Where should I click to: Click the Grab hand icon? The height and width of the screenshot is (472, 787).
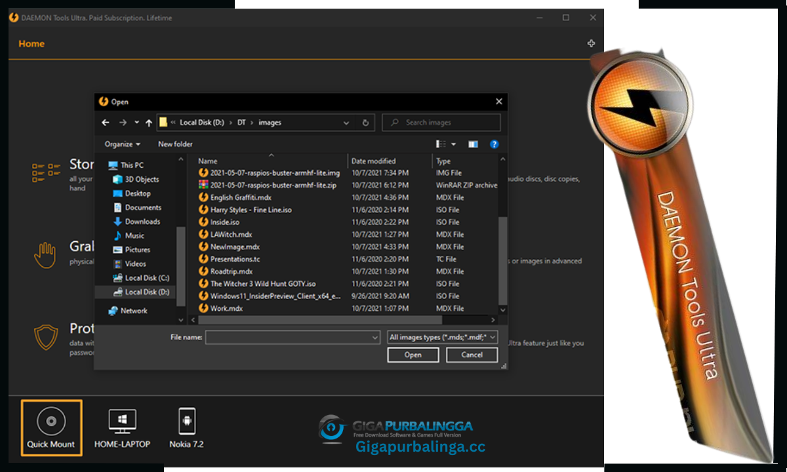[x=45, y=255]
